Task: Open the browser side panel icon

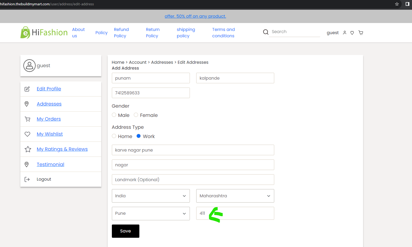Action: click(408, 4)
